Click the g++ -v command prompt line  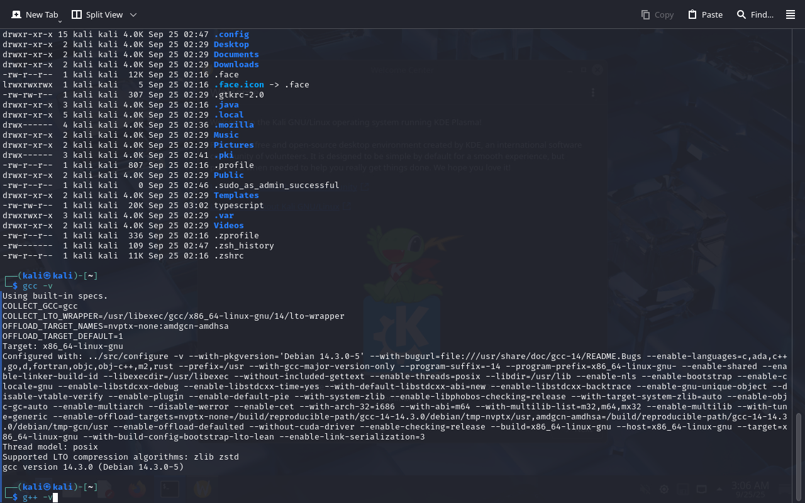(x=38, y=497)
